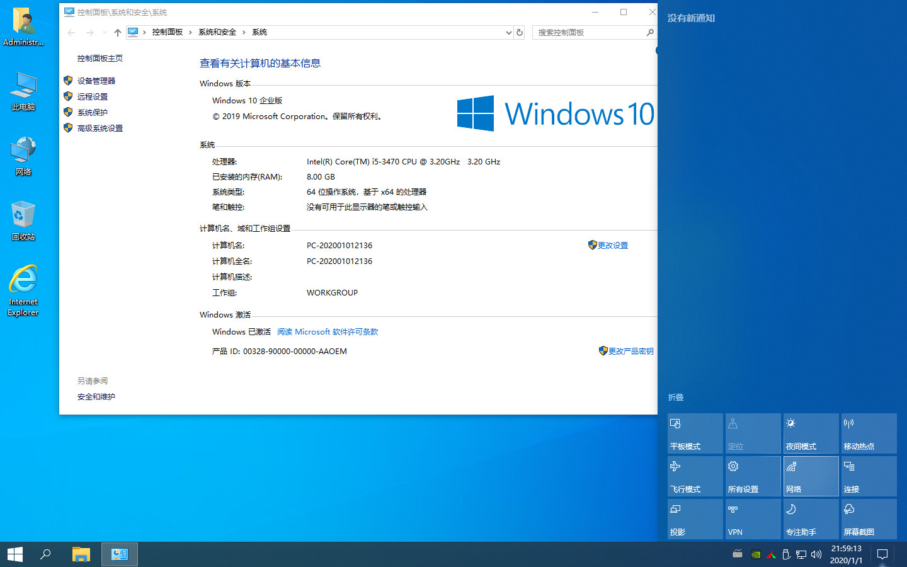Expand chevron after 控制面板 breadcrumb
907x567 pixels.
click(190, 32)
